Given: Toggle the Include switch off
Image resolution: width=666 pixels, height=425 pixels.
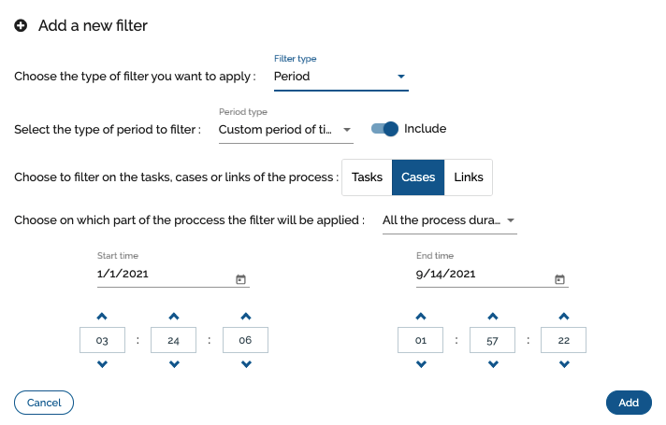Looking at the screenshot, I should [384, 129].
